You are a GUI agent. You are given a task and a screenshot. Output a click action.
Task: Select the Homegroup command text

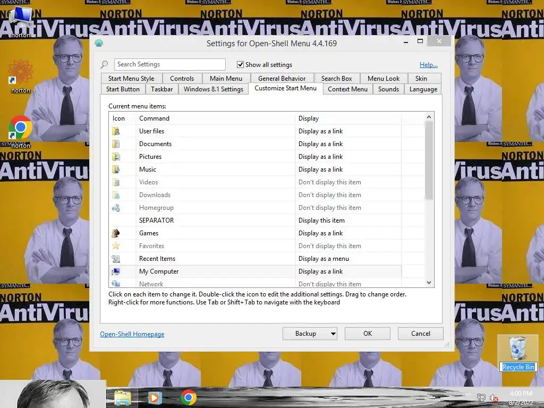[x=156, y=208]
